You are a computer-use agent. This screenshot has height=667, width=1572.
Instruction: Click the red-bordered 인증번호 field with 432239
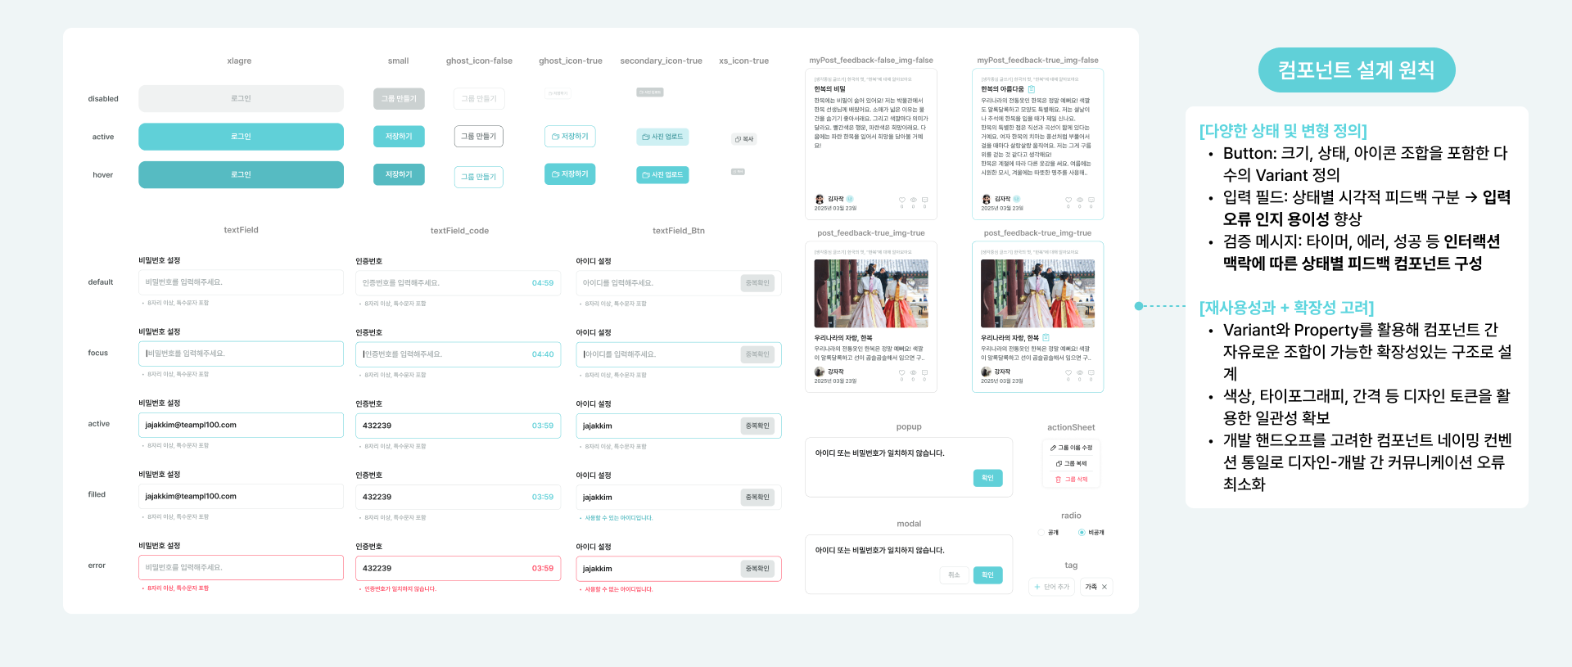point(458,568)
